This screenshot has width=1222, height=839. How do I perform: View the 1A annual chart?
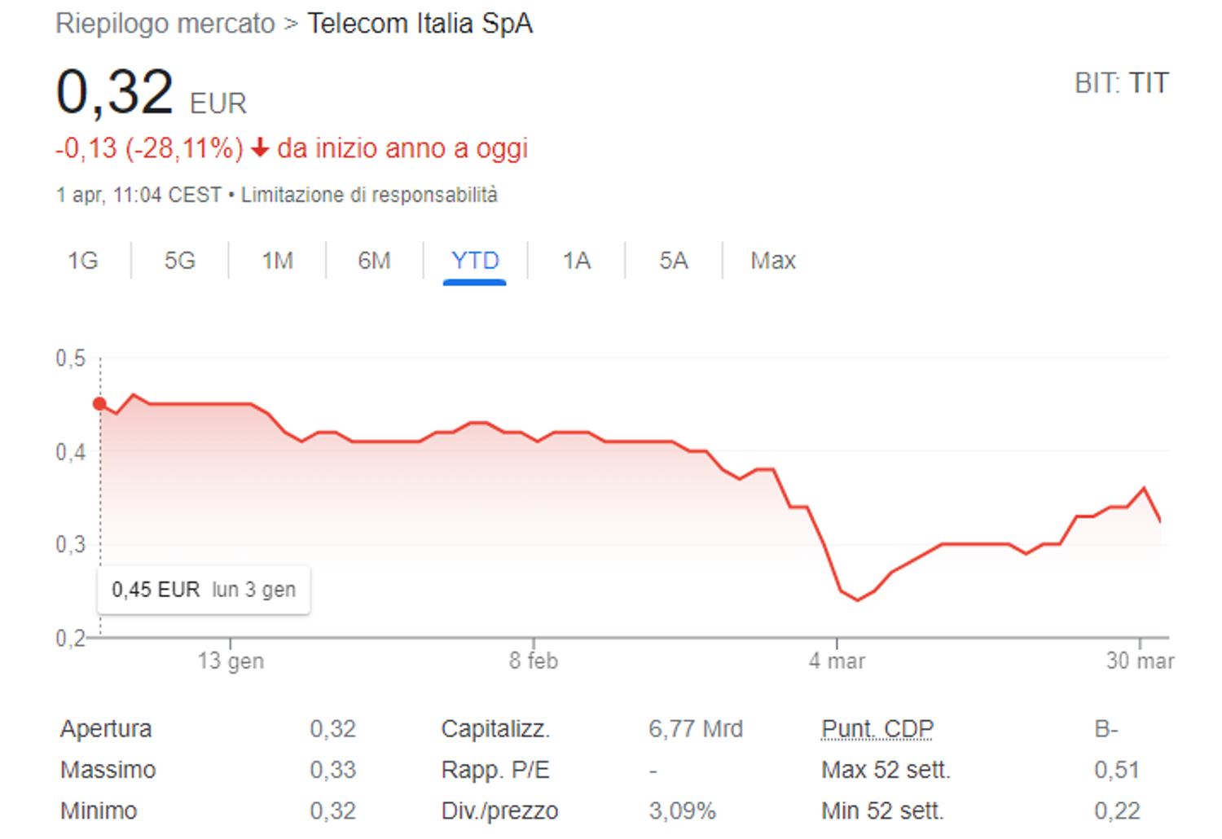(x=574, y=261)
